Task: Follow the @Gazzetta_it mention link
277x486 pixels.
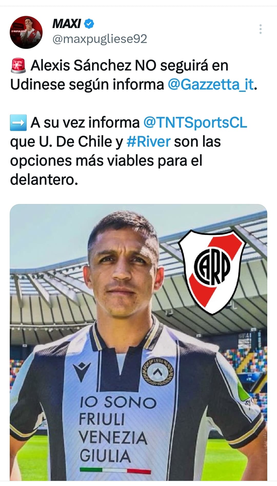Action: pyautogui.click(x=211, y=84)
